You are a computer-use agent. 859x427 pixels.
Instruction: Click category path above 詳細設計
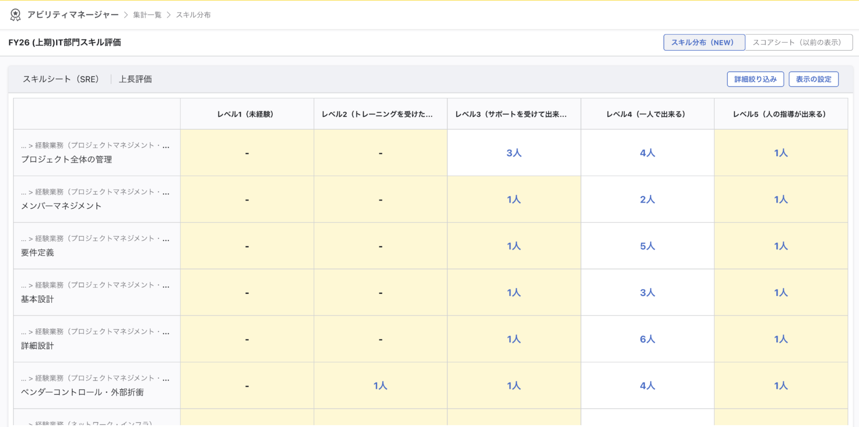(95, 332)
